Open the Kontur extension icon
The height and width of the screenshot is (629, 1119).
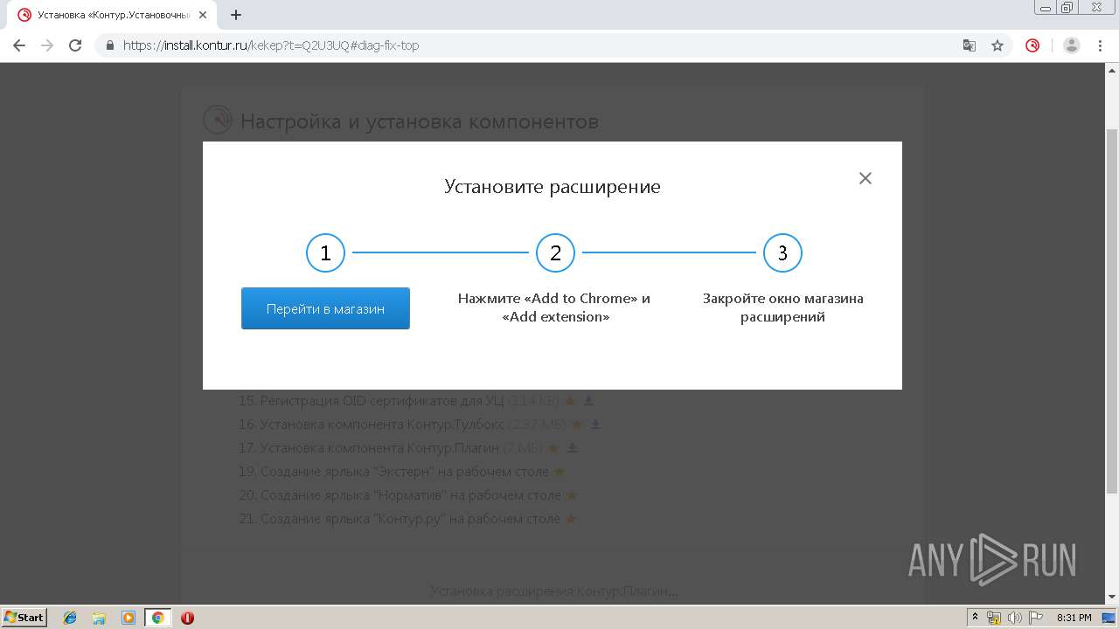(1032, 45)
